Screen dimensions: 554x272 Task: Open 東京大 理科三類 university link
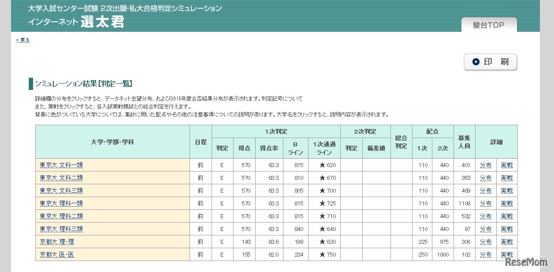61,229
